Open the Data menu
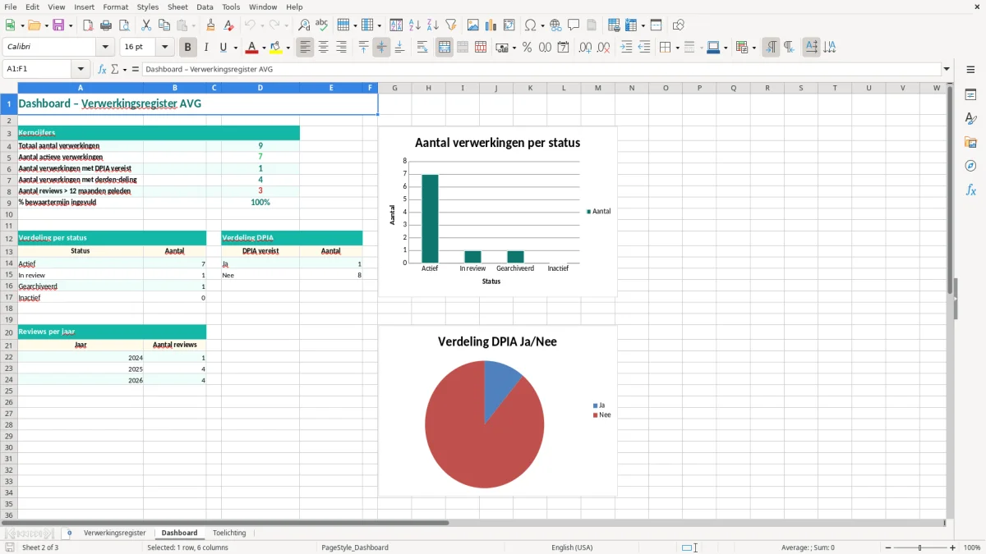 pos(205,7)
